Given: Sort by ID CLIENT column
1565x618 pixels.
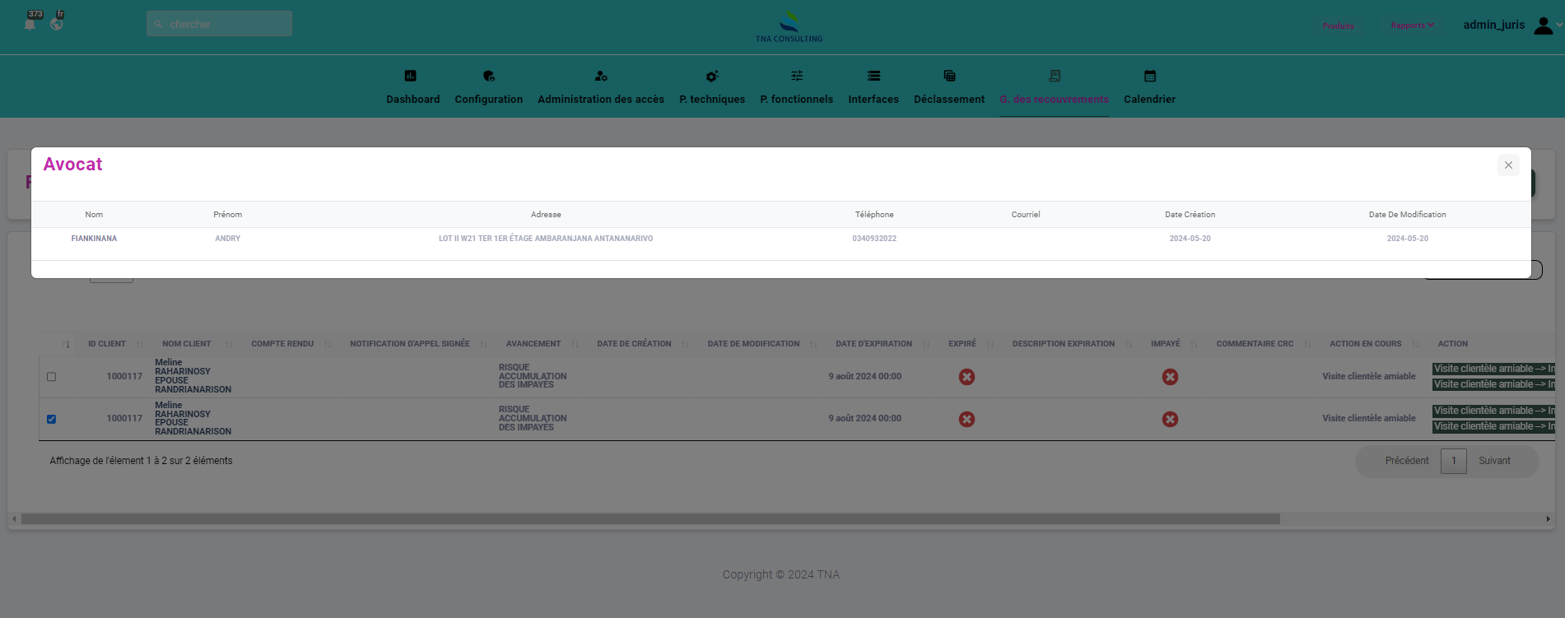Looking at the screenshot, I should point(107,344).
